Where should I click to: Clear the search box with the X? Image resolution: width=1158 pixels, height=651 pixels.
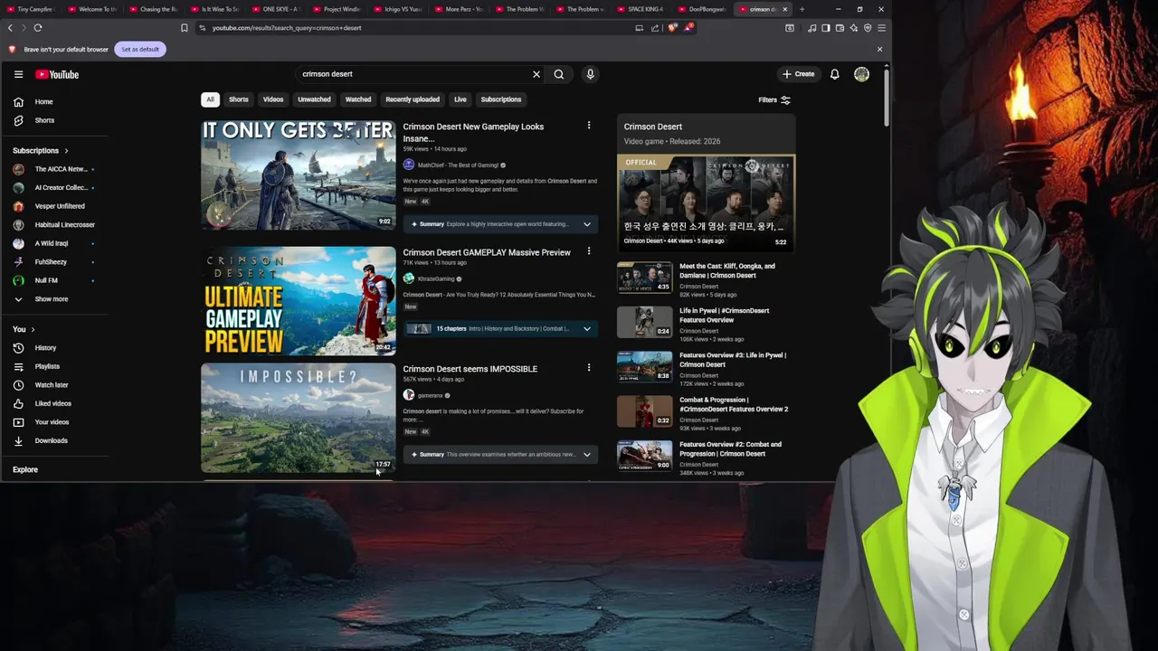pos(536,74)
